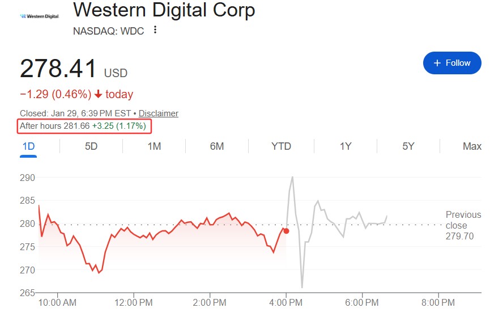Click the Western Digital Corp title

(x=164, y=10)
